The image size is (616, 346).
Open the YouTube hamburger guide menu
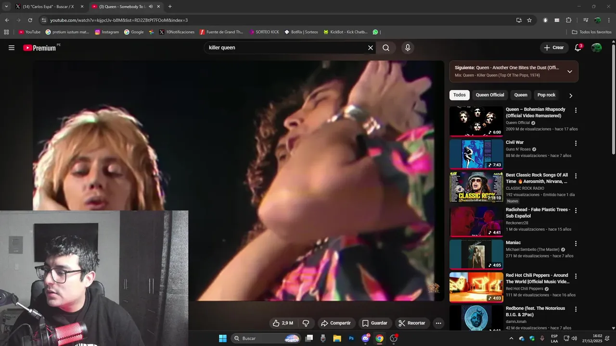tap(12, 48)
